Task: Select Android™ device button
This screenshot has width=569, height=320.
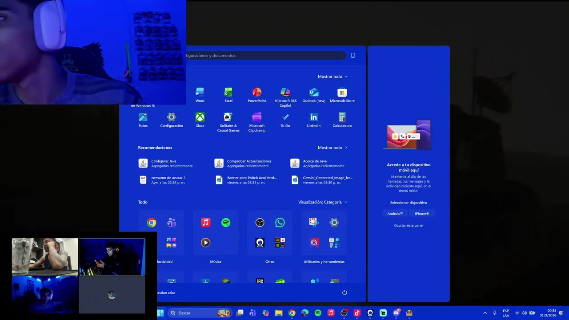Action: (x=395, y=214)
